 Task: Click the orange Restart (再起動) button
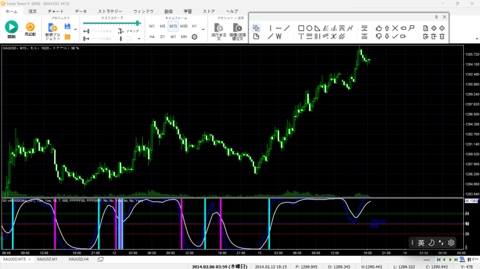pos(30,27)
